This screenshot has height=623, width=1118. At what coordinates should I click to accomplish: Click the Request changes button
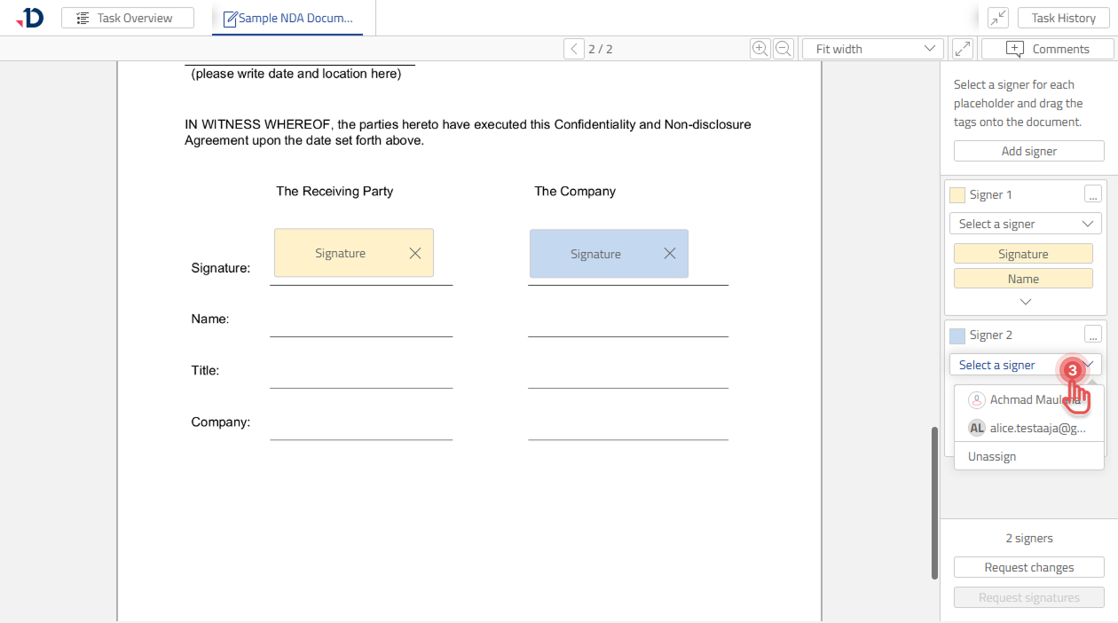(x=1028, y=567)
